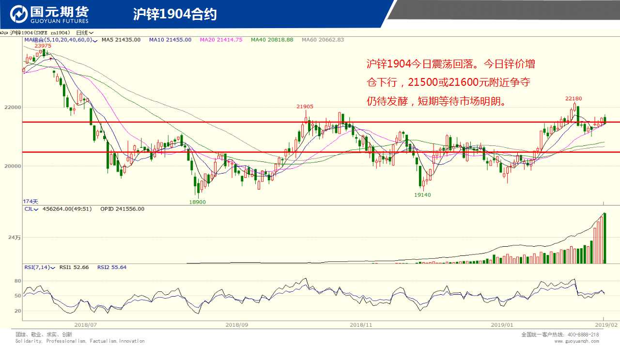Click the 2018/09 date axis label
The height and width of the screenshot is (349, 620).
[237, 324]
